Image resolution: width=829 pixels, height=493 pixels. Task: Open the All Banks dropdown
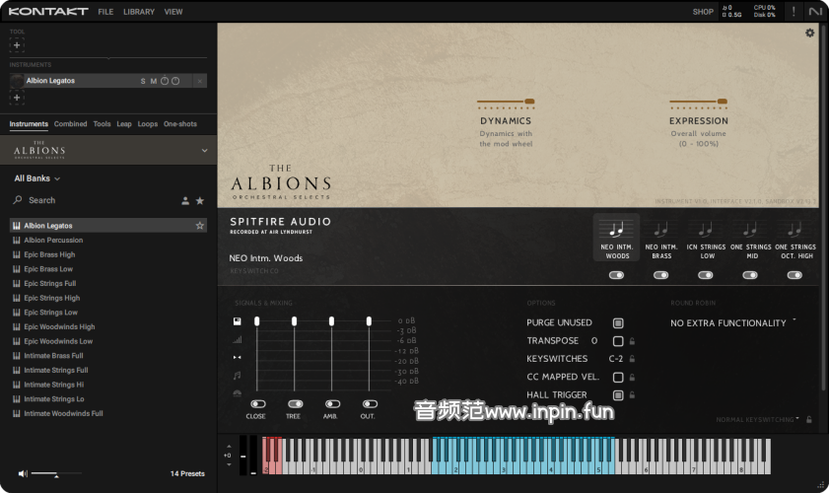tap(37, 178)
